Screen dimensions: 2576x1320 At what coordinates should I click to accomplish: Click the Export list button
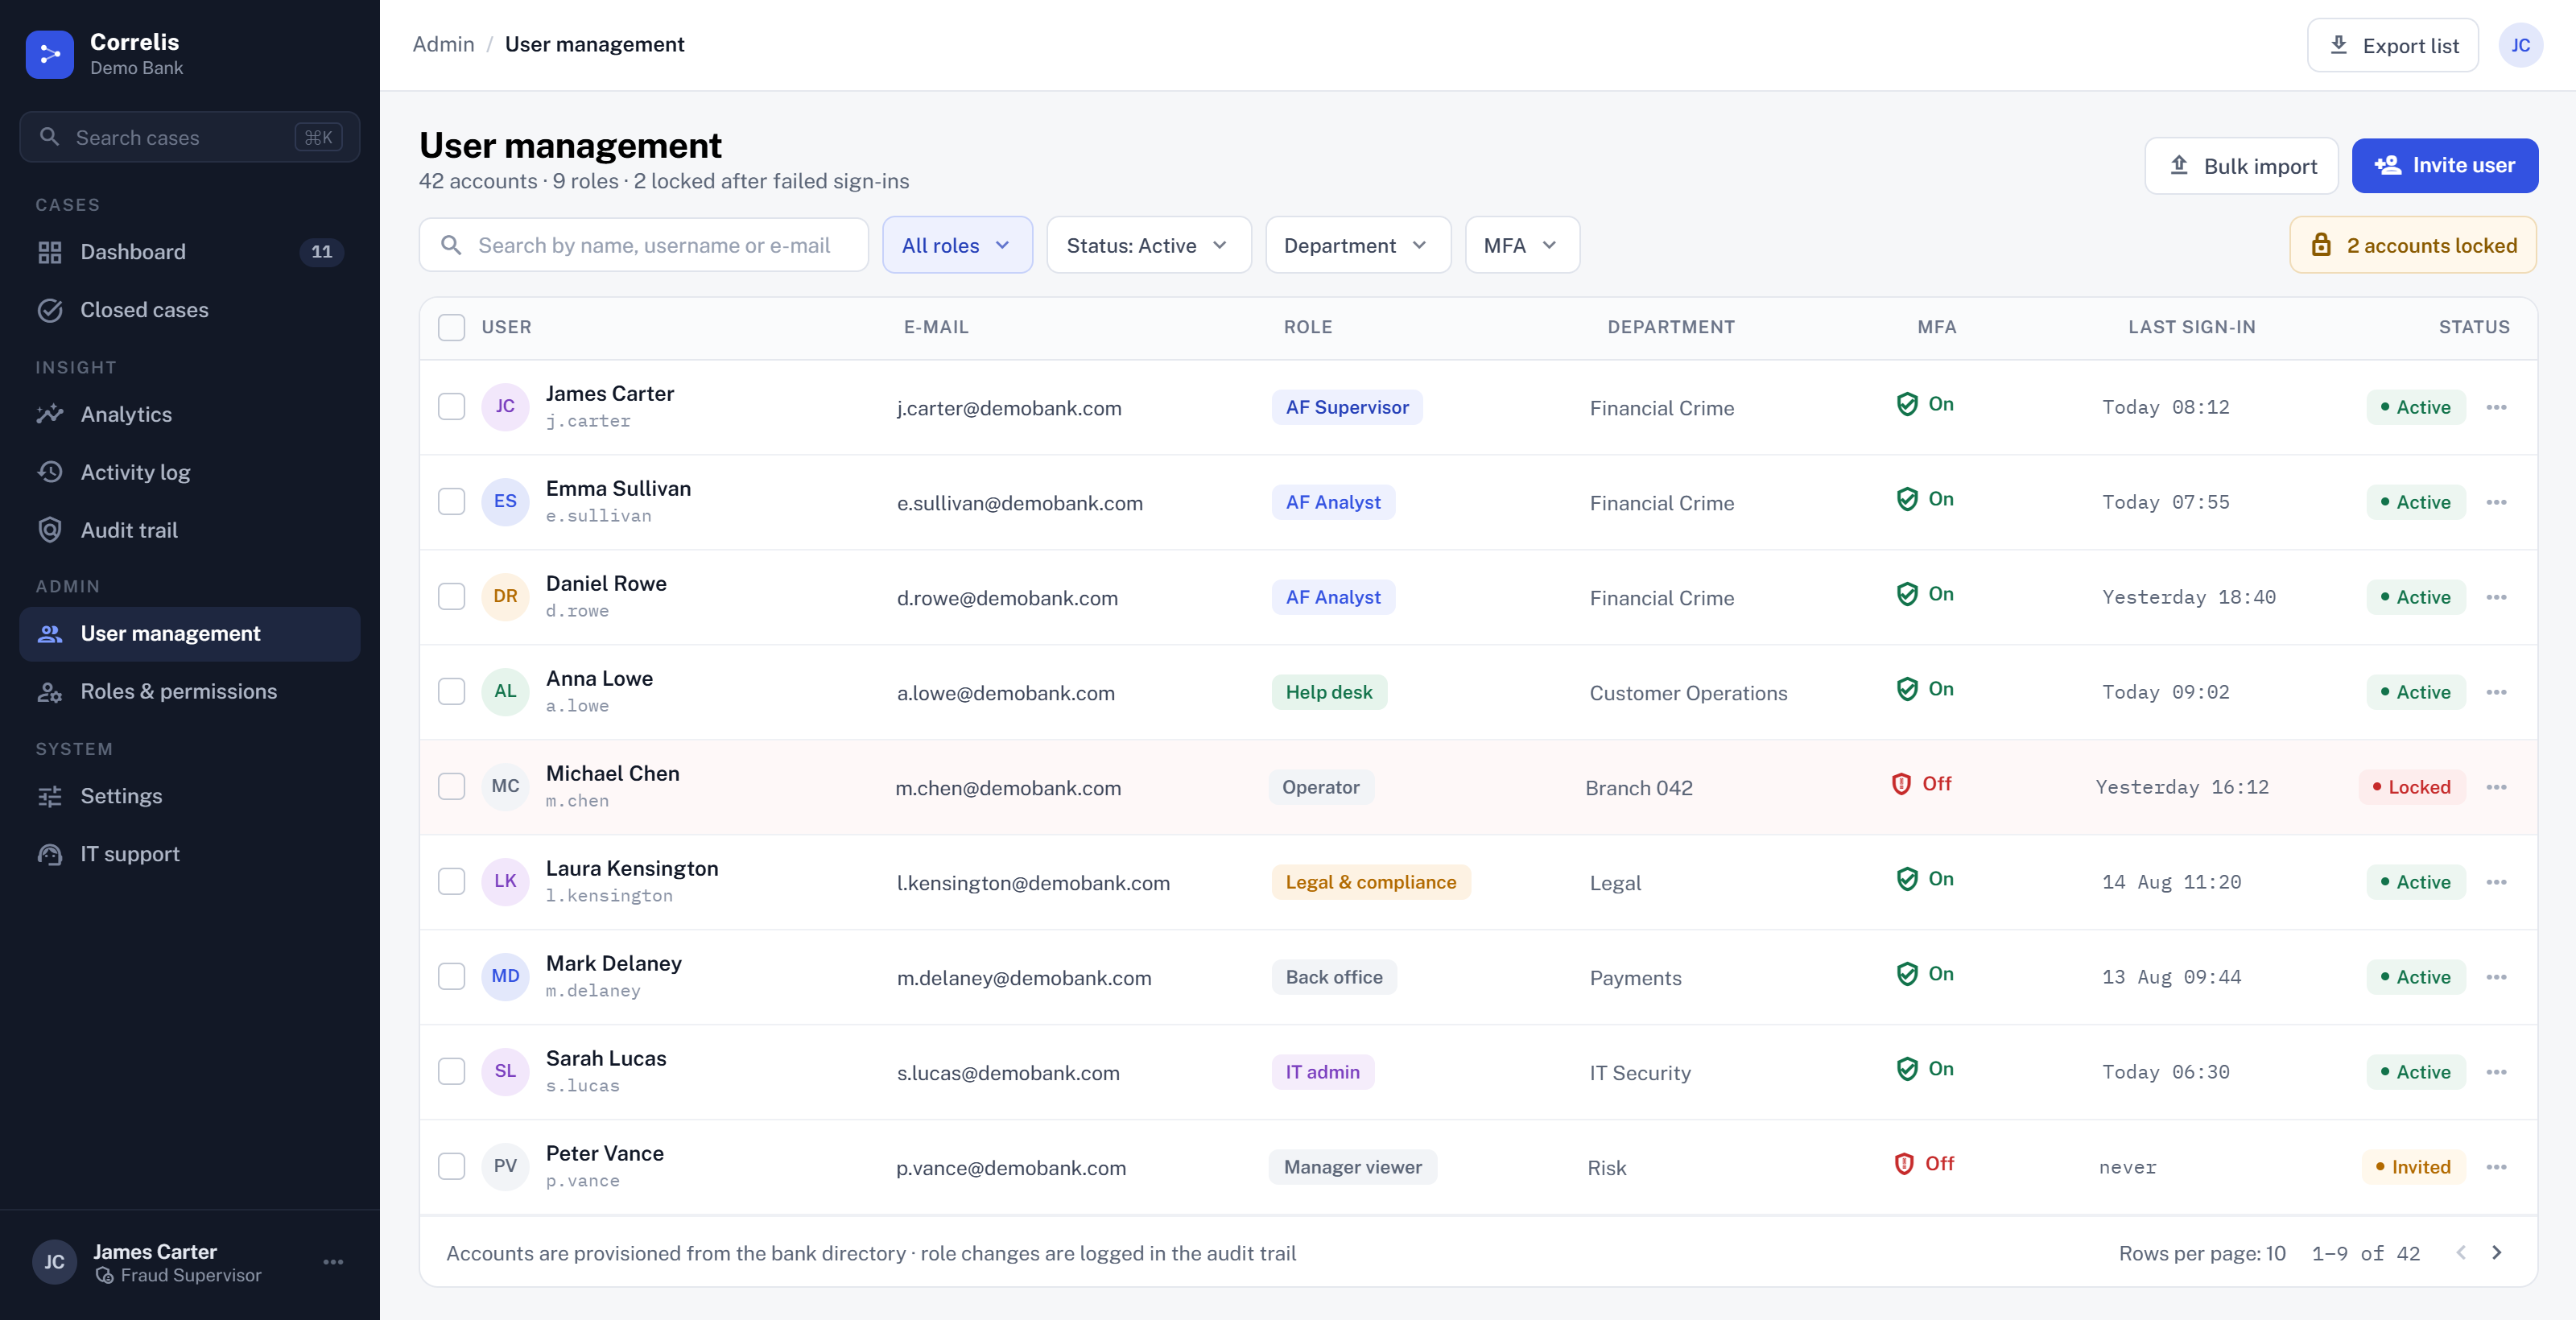[x=2392, y=46]
